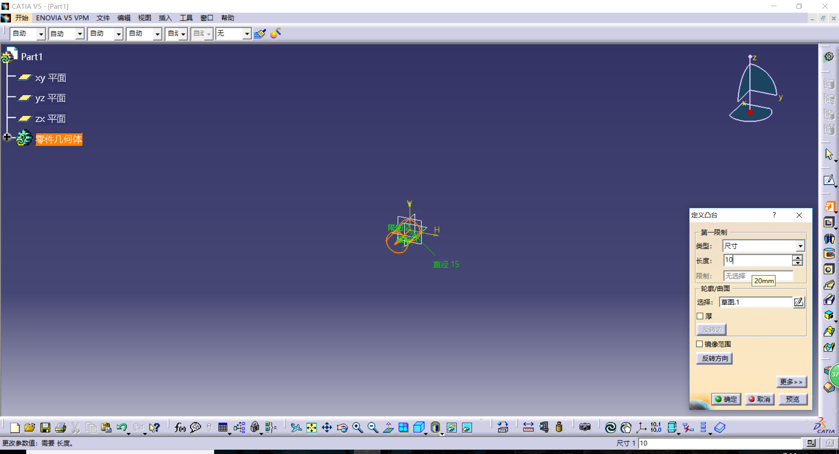Click the Select arrow tool
The height and width of the screenshot is (454, 839).
pos(829,154)
